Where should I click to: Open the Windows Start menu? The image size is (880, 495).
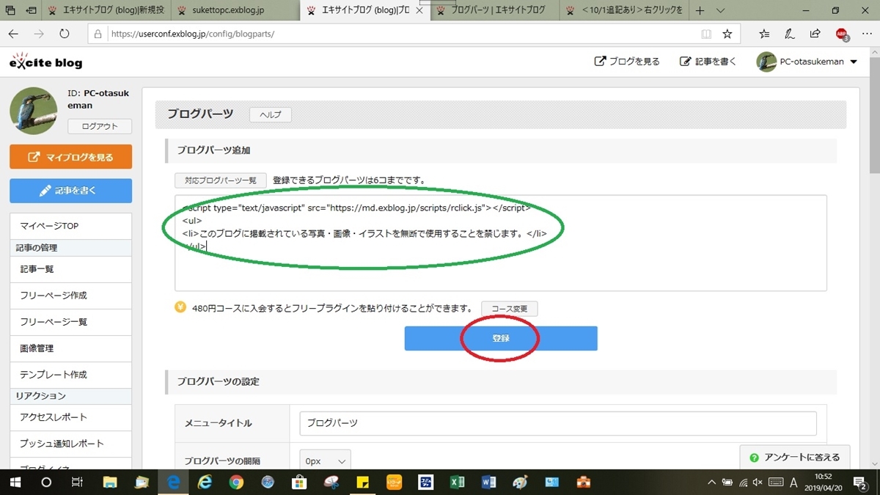pos(15,482)
